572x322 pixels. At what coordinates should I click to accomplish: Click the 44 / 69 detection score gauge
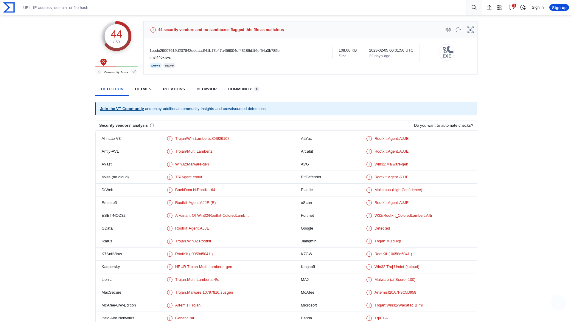coord(116,36)
